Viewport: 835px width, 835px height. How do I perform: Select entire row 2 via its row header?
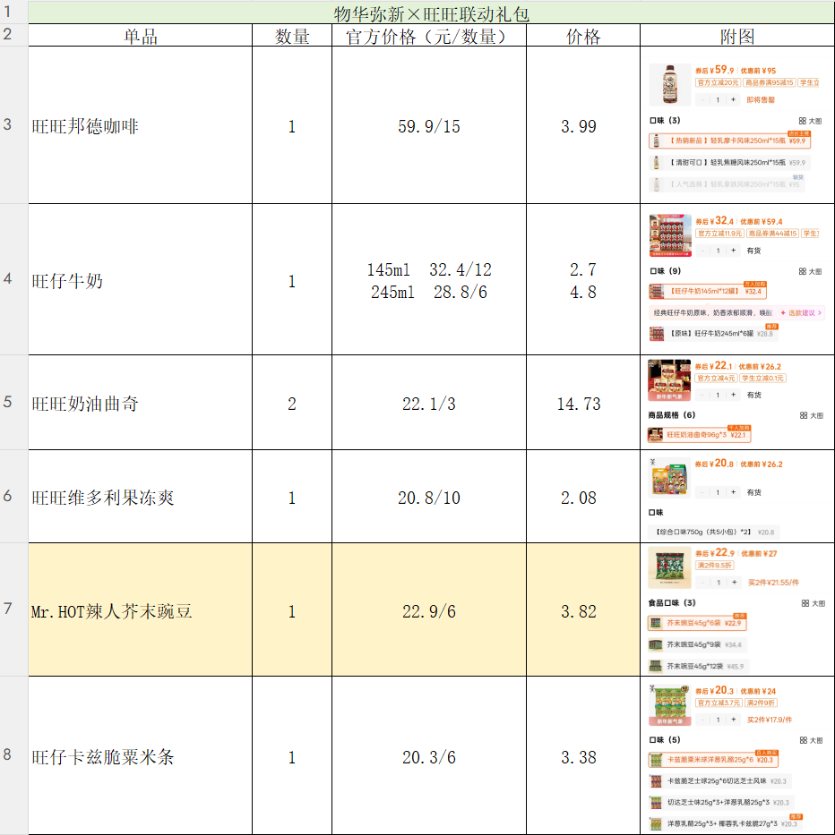click(x=13, y=35)
